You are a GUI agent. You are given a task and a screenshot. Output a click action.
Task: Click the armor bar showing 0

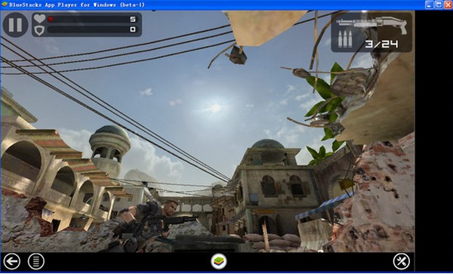pos(92,29)
